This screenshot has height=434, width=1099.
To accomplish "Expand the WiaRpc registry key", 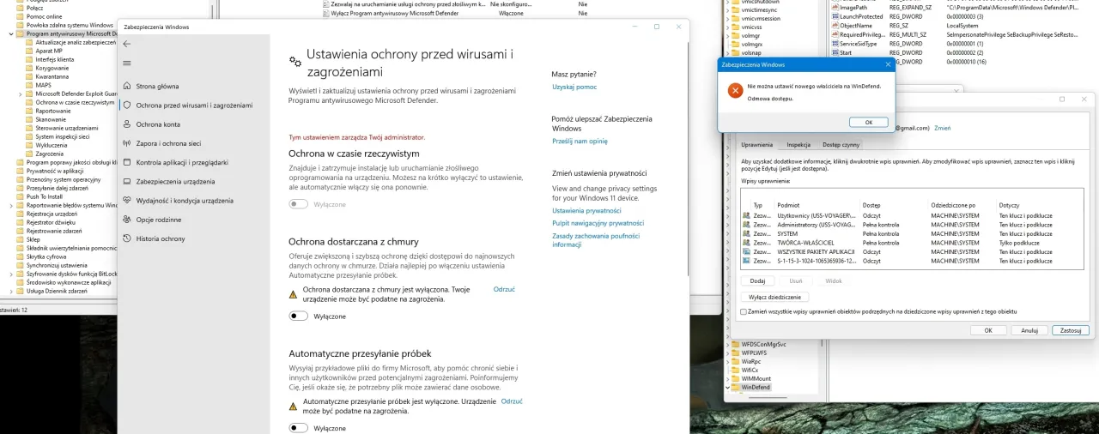I will click(x=726, y=361).
